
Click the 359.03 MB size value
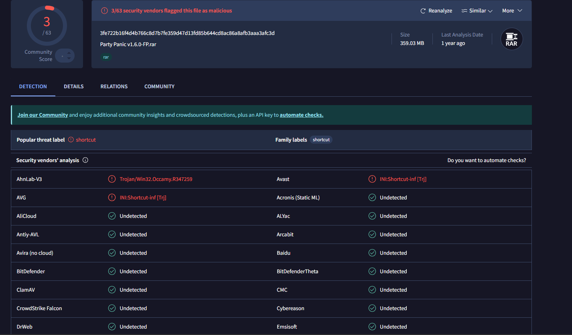point(412,43)
